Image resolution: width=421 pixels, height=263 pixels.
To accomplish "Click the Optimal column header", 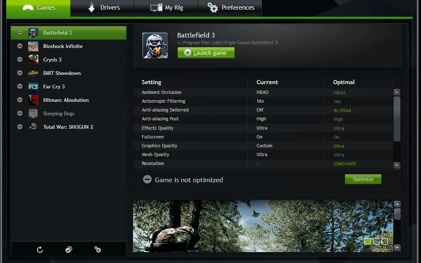I will 344,82.
